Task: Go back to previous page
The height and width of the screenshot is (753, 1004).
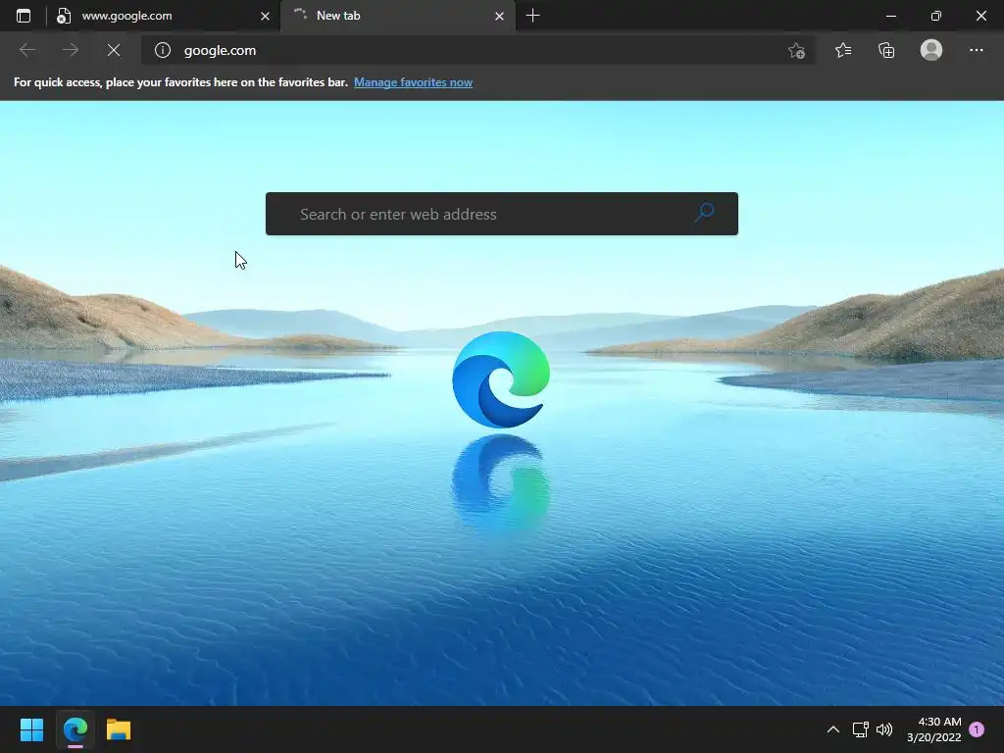Action: tap(26, 50)
